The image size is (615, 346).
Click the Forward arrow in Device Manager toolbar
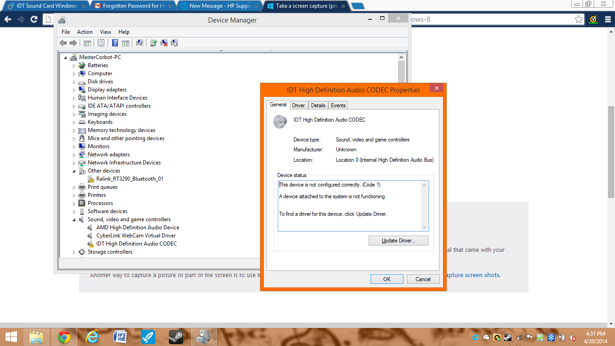[73, 43]
